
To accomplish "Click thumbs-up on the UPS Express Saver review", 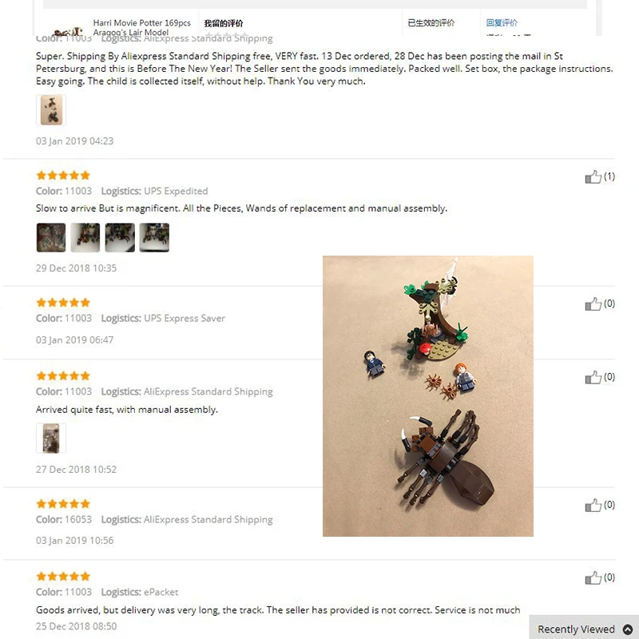I will [593, 304].
